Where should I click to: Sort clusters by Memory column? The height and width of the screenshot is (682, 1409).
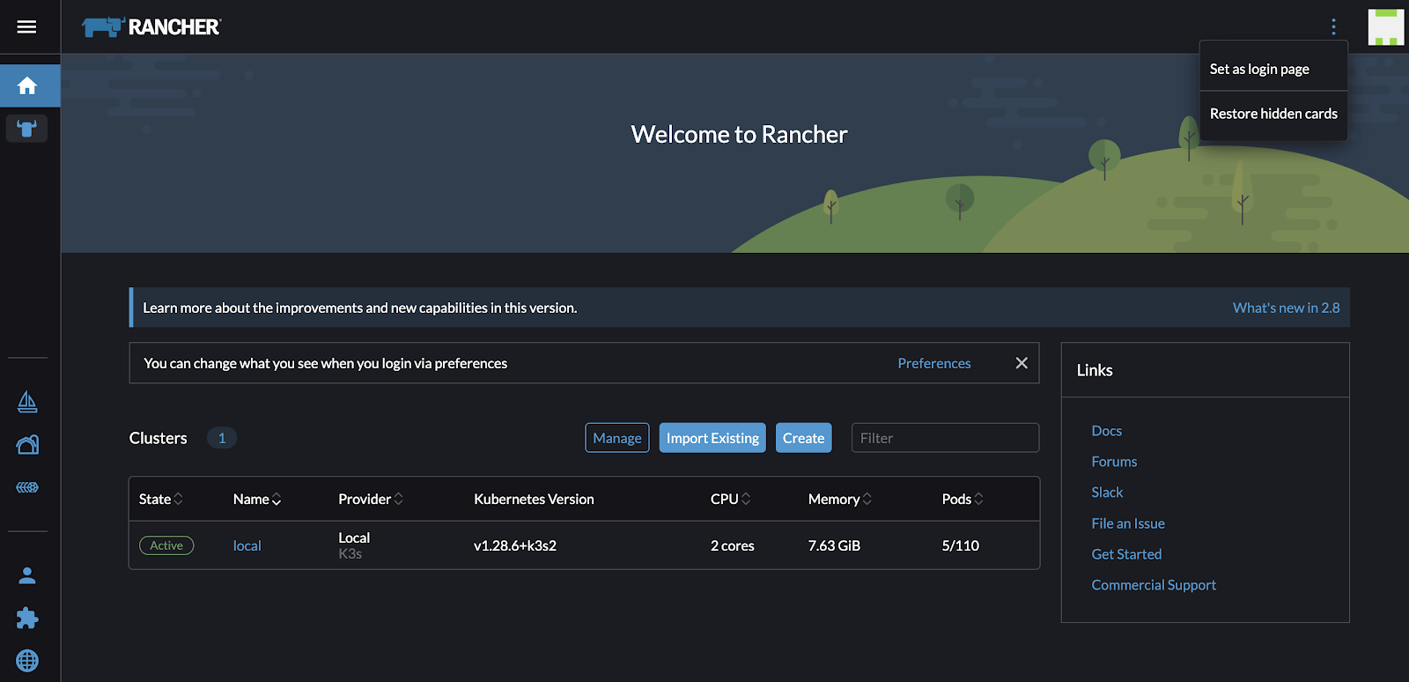coord(840,499)
